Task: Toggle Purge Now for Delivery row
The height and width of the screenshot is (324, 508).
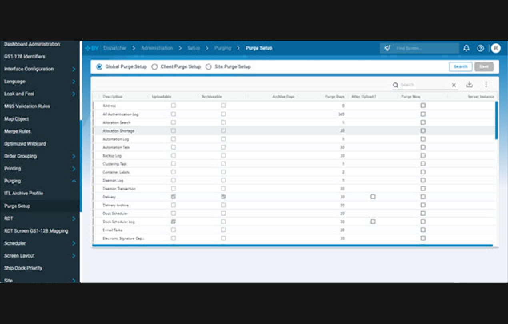Action: 423,196
